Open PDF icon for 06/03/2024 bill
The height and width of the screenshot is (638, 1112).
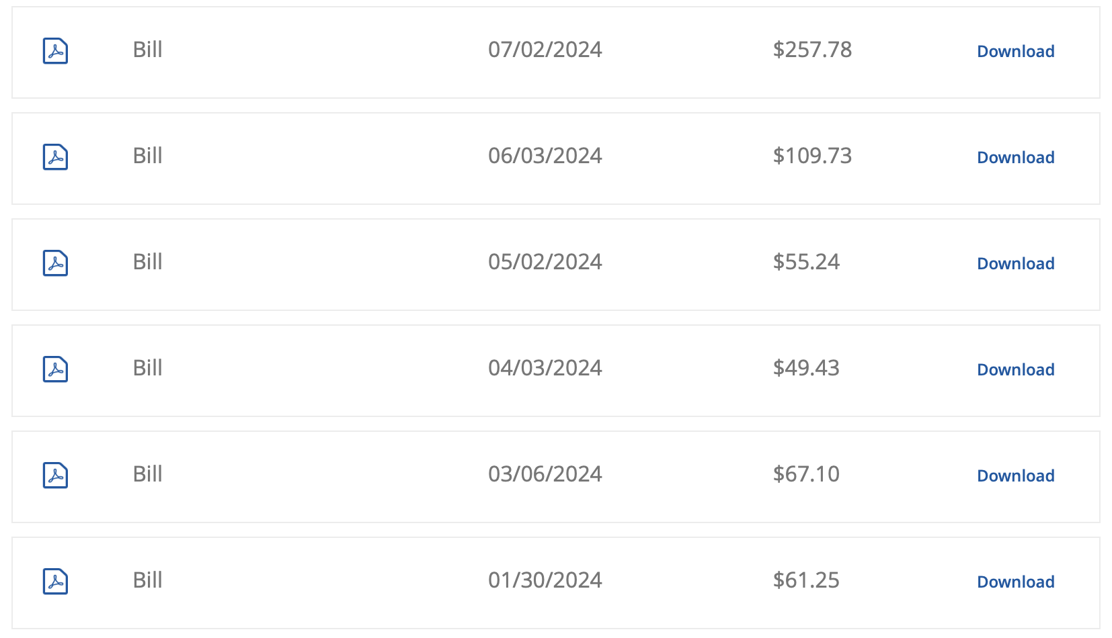point(55,157)
